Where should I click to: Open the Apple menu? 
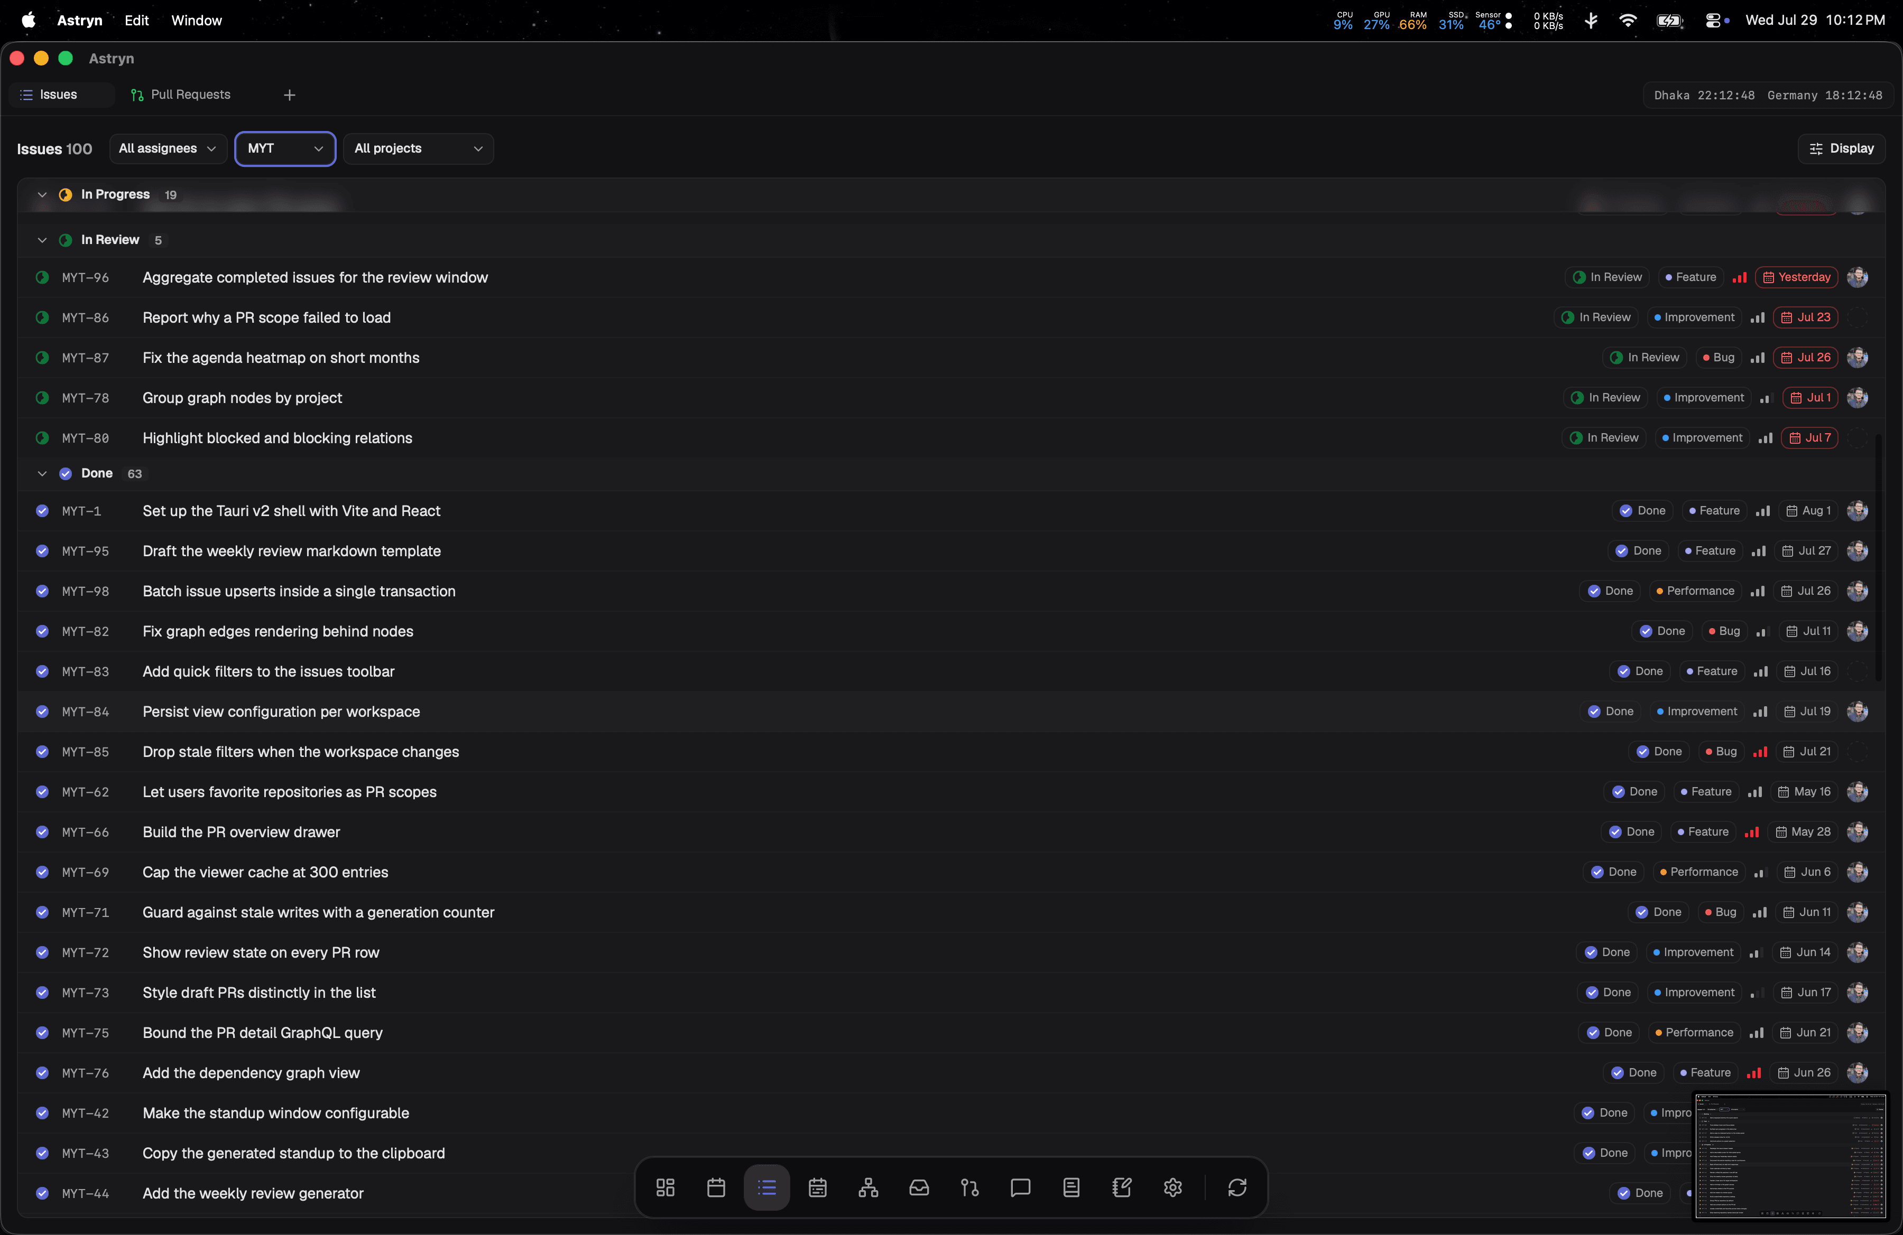pyautogui.click(x=28, y=21)
